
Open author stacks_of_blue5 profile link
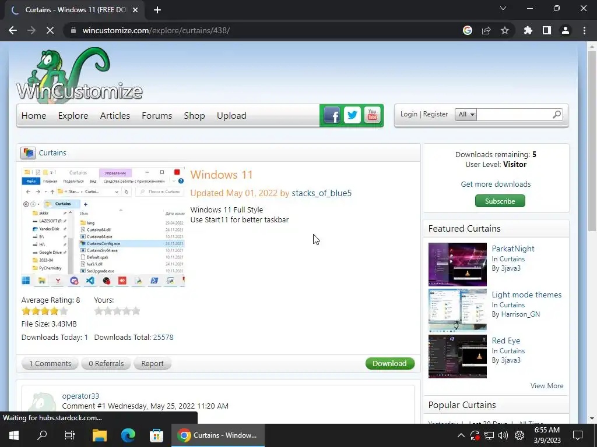point(322,193)
